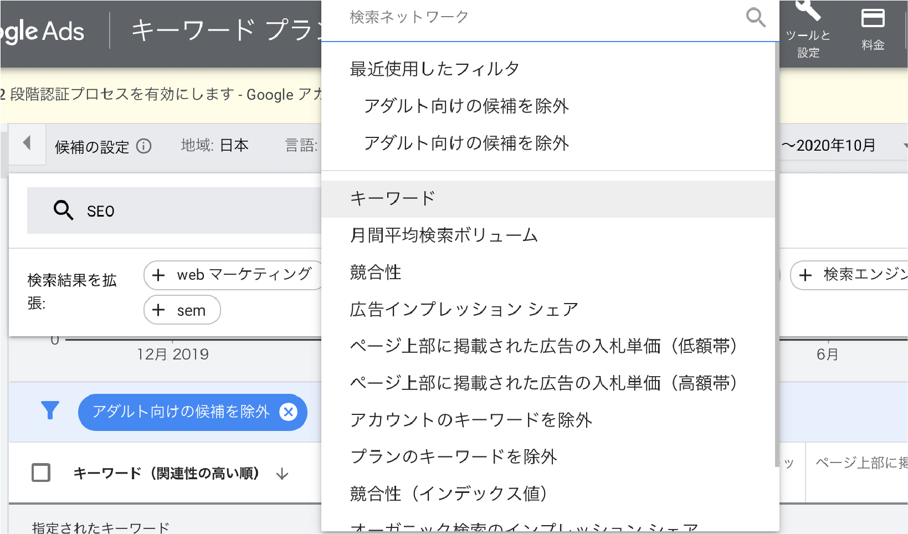Click the magnifier icon in the filter search bar
This screenshot has width=908, height=534.
[756, 18]
